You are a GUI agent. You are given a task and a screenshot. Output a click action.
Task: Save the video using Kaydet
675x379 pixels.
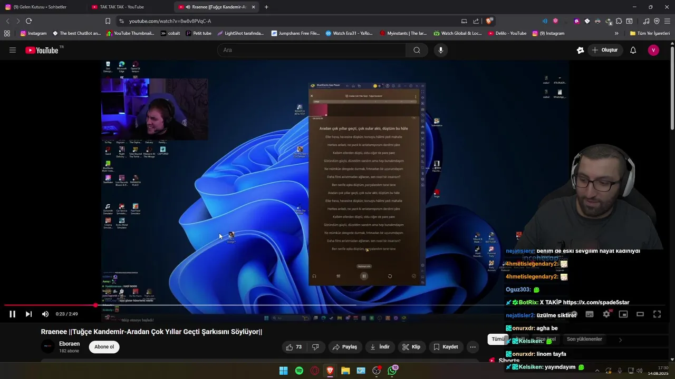tap(446, 347)
